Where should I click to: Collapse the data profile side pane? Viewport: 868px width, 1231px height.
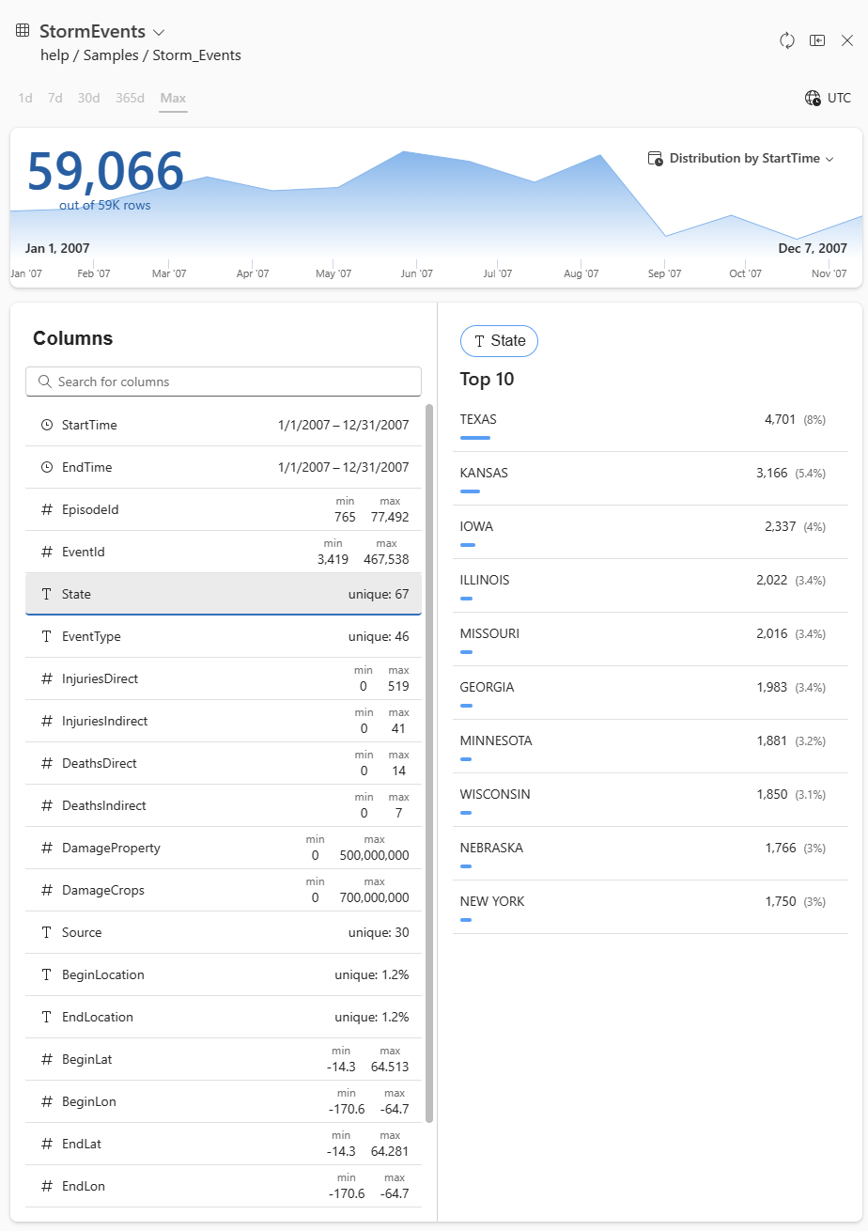point(817,40)
